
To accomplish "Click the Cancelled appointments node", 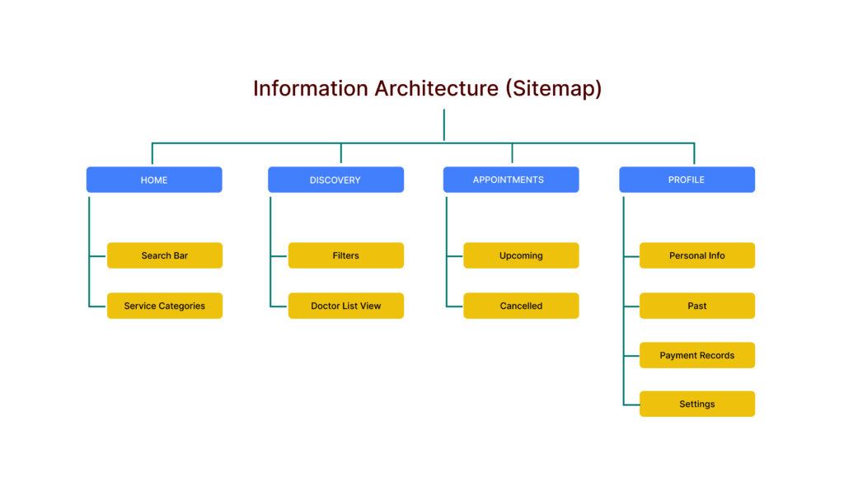I will click(x=521, y=306).
